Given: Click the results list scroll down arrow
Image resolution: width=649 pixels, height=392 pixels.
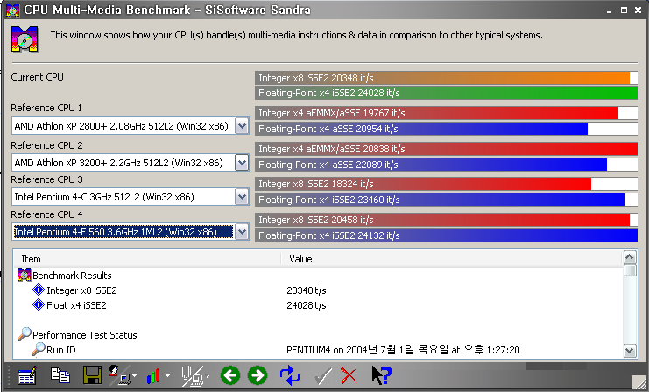Looking at the screenshot, I should (630, 351).
